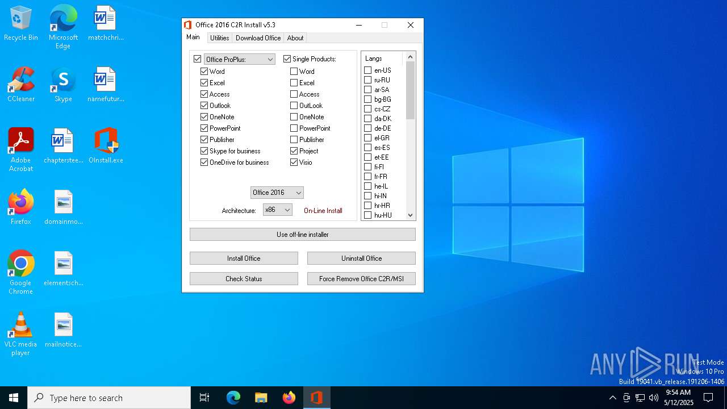Select the chapterstee Word document icon
Screen dimensions: 727x409
tap(63, 147)
